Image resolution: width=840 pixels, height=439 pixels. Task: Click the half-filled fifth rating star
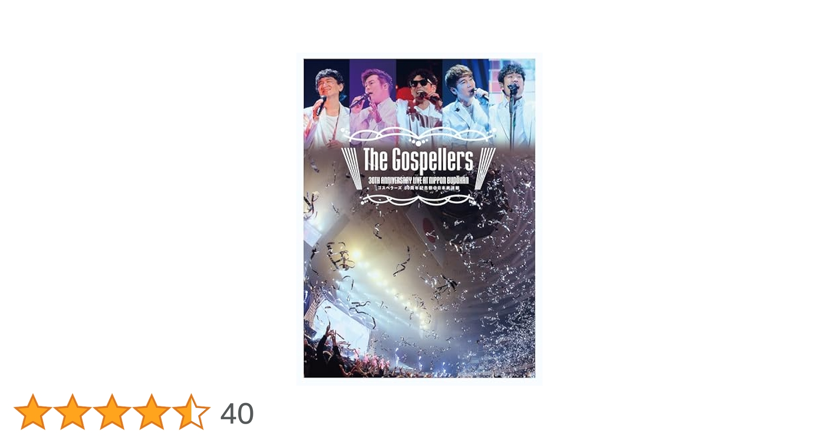click(x=191, y=412)
